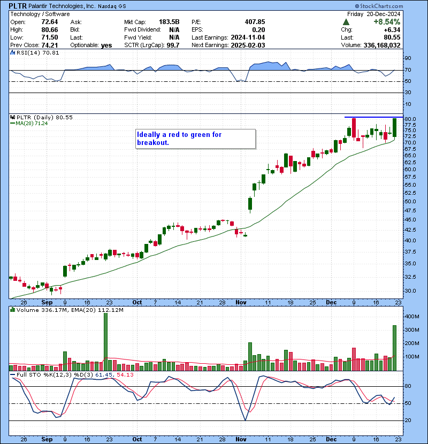This screenshot has height=444, width=428.
Task: Click the last green breakout candle near 80
Action: (394, 128)
